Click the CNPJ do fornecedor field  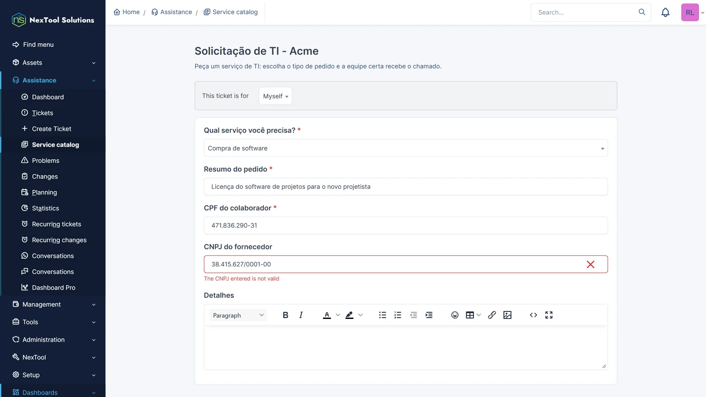[x=406, y=264]
